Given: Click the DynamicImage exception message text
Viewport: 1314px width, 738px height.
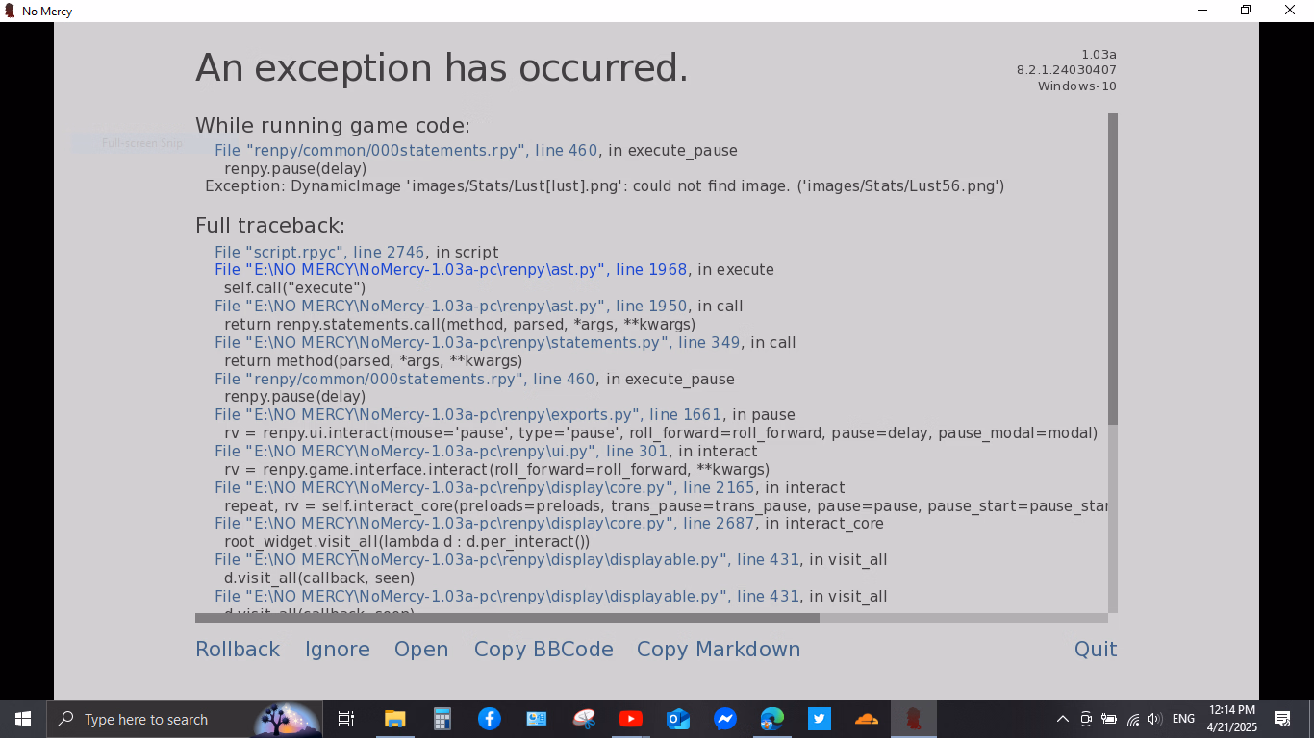Looking at the screenshot, I should click(605, 186).
